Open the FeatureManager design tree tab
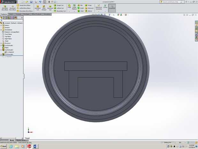The width and height of the screenshot is (198, 149). [x=2, y=18]
